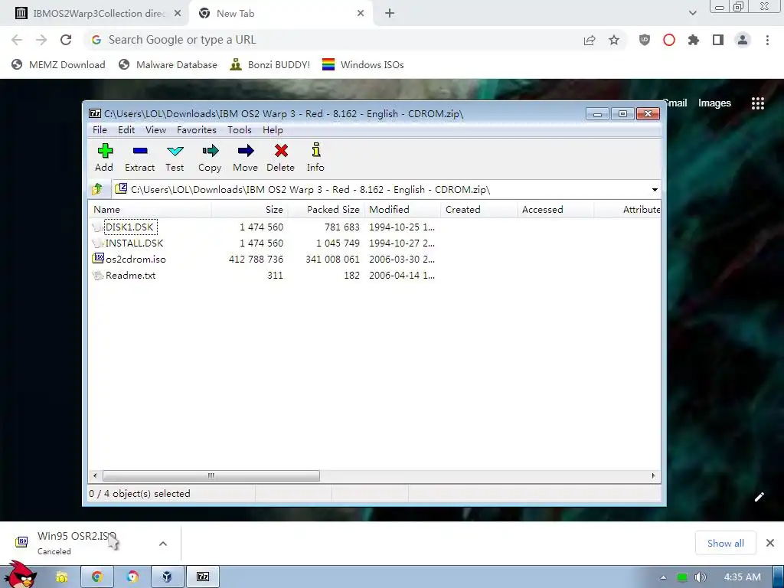The image size is (784, 588).
Task: Open the Bonzi BUDDY! bookmark
Action: [x=270, y=65]
